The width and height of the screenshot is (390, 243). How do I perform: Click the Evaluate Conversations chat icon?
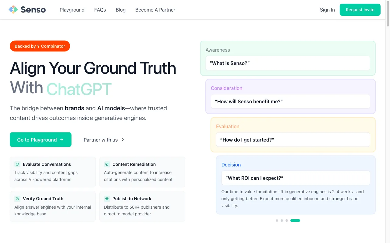[17, 164]
